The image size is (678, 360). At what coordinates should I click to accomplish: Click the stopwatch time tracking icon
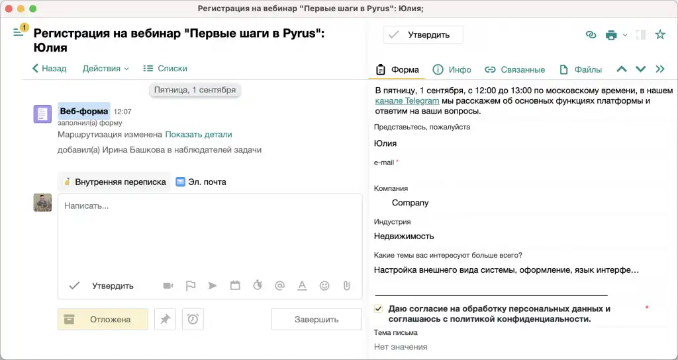tap(258, 285)
